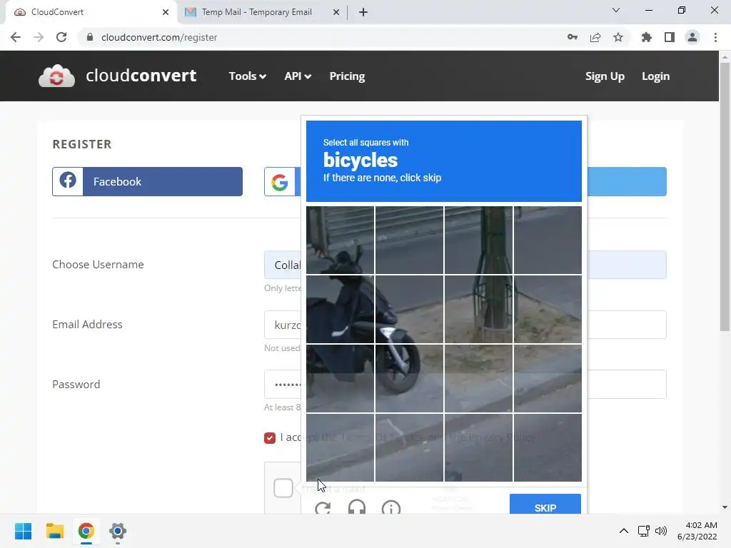Click Chrome icon in the taskbar
Screen dimensions: 731x548
coord(86,531)
